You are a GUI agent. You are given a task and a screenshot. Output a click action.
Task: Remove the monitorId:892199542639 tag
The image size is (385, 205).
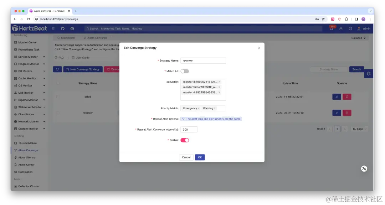[x=219, y=93]
